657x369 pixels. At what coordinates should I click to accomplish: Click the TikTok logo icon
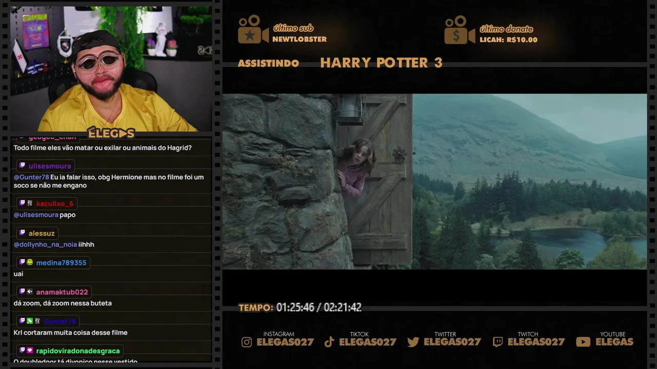click(x=330, y=342)
